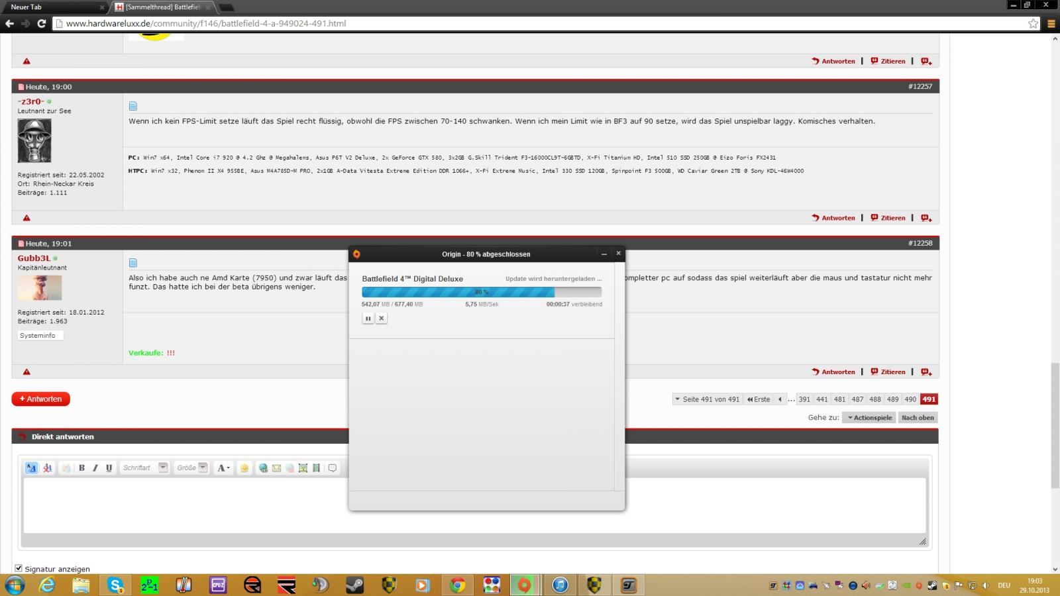Open Steam from the taskbar
Image resolution: width=1060 pixels, height=596 pixels.
coord(354,585)
